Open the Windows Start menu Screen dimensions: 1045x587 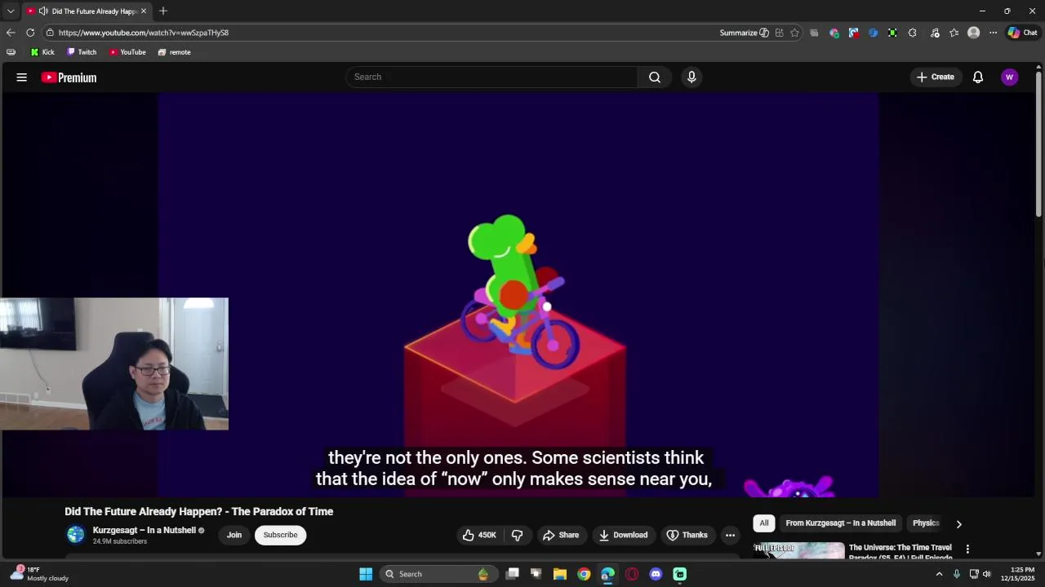[366, 574]
